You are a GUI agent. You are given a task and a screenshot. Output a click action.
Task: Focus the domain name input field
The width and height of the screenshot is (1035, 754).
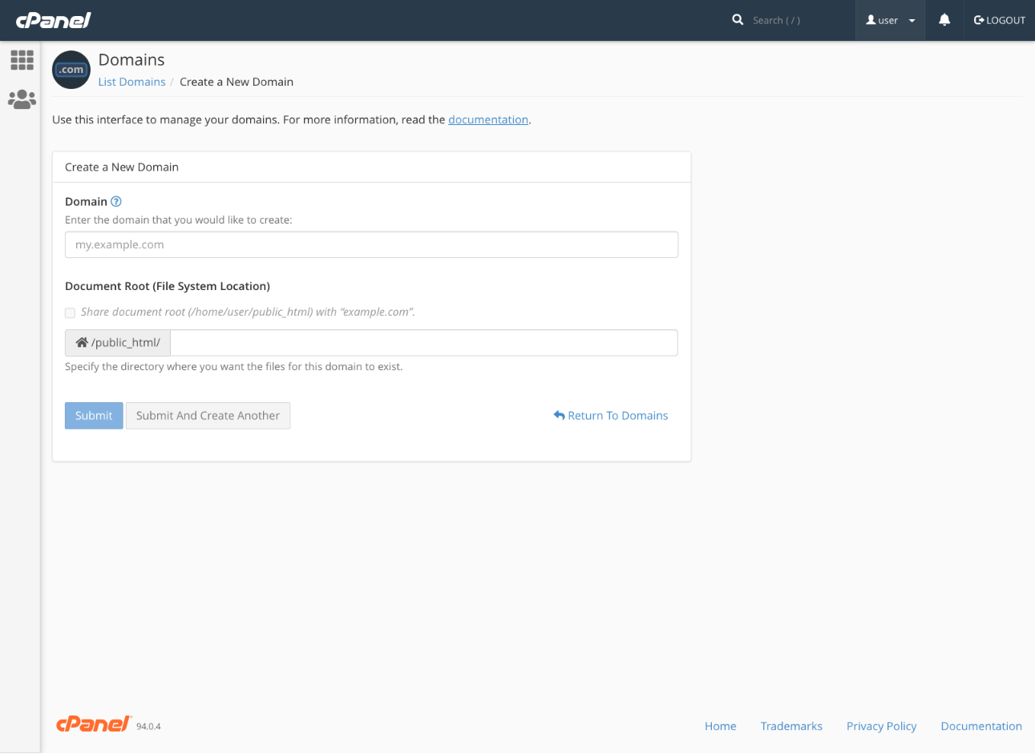coord(371,245)
